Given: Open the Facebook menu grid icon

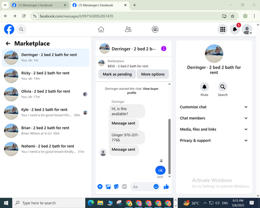Looking at the screenshot, I should pos(223,29).
